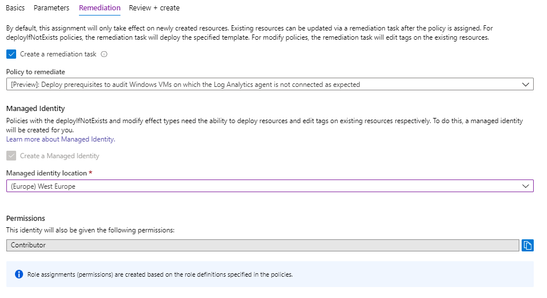Image resolution: width=547 pixels, height=298 pixels.
Task: Open the dropdown showing (Europe) West Europe
Action: (270, 186)
